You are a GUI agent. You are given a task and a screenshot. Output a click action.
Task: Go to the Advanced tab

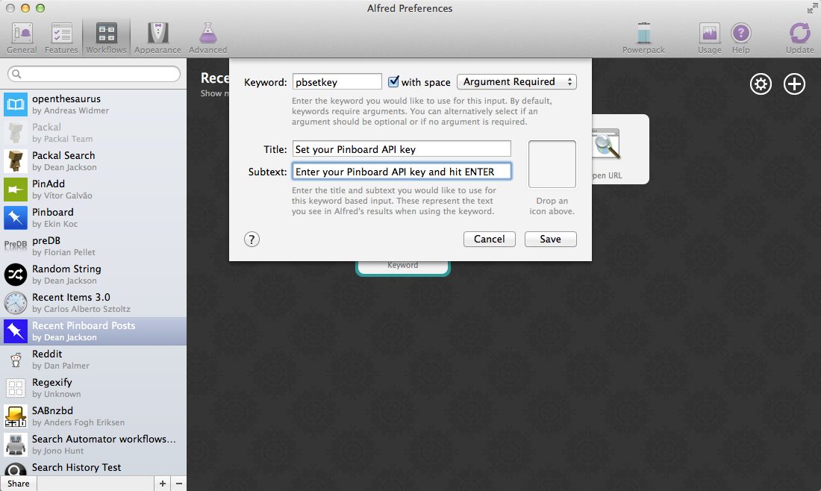tap(208, 38)
